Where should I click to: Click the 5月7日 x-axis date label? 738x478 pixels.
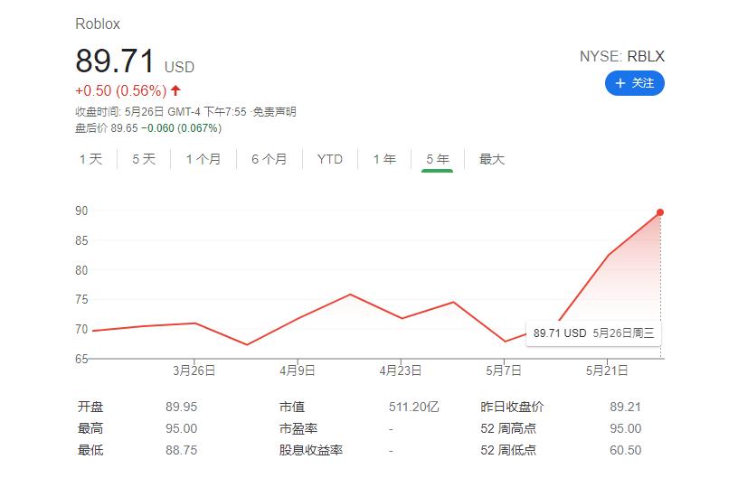(504, 370)
